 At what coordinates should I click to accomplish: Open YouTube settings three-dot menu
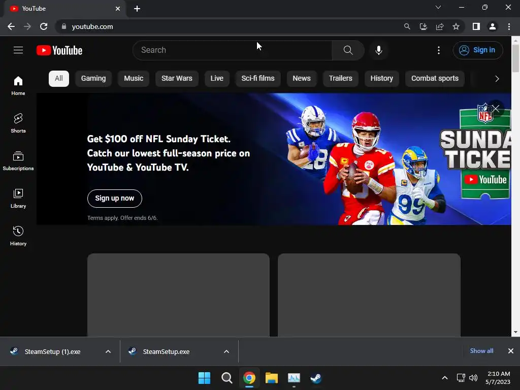pos(438,50)
